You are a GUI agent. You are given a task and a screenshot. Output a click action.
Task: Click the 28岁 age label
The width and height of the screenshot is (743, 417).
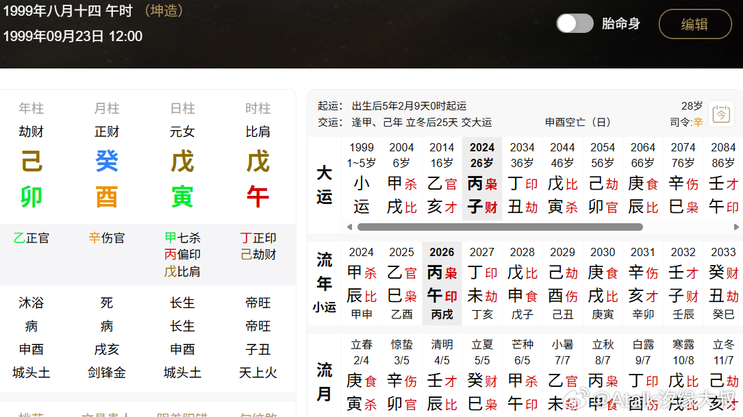pyautogui.click(x=692, y=105)
